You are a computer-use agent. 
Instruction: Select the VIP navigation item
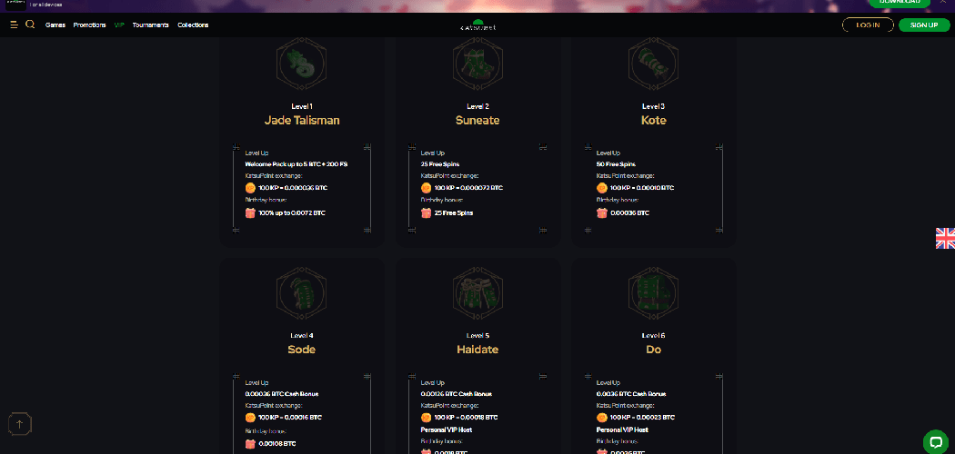[x=119, y=25]
